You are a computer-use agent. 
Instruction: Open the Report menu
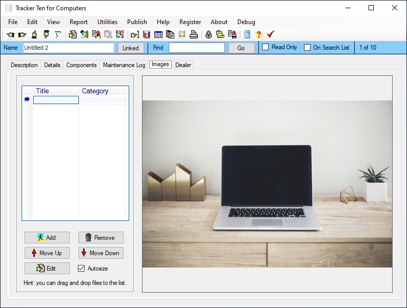pyautogui.click(x=78, y=22)
